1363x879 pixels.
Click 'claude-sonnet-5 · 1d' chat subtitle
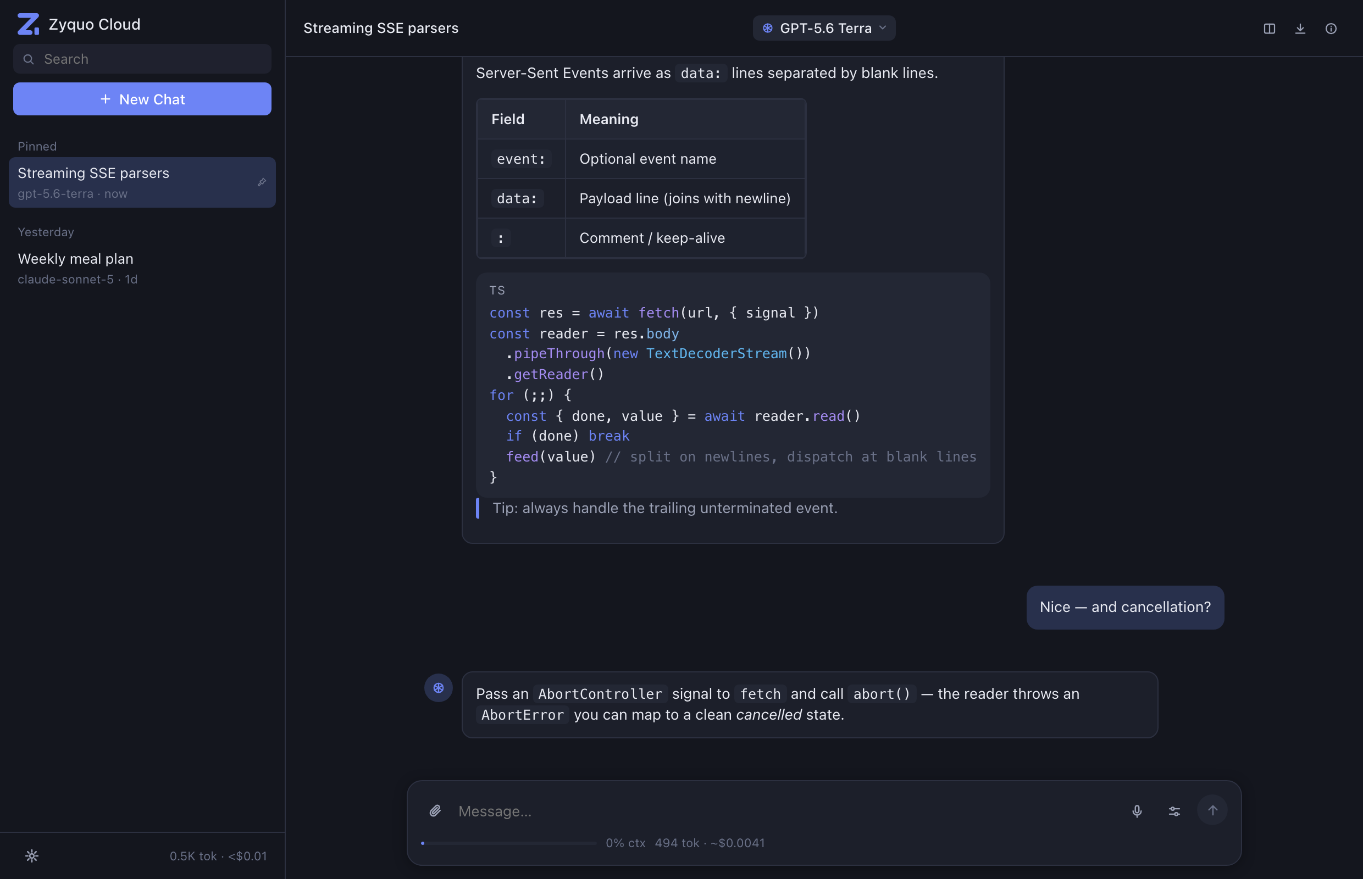pos(77,279)
